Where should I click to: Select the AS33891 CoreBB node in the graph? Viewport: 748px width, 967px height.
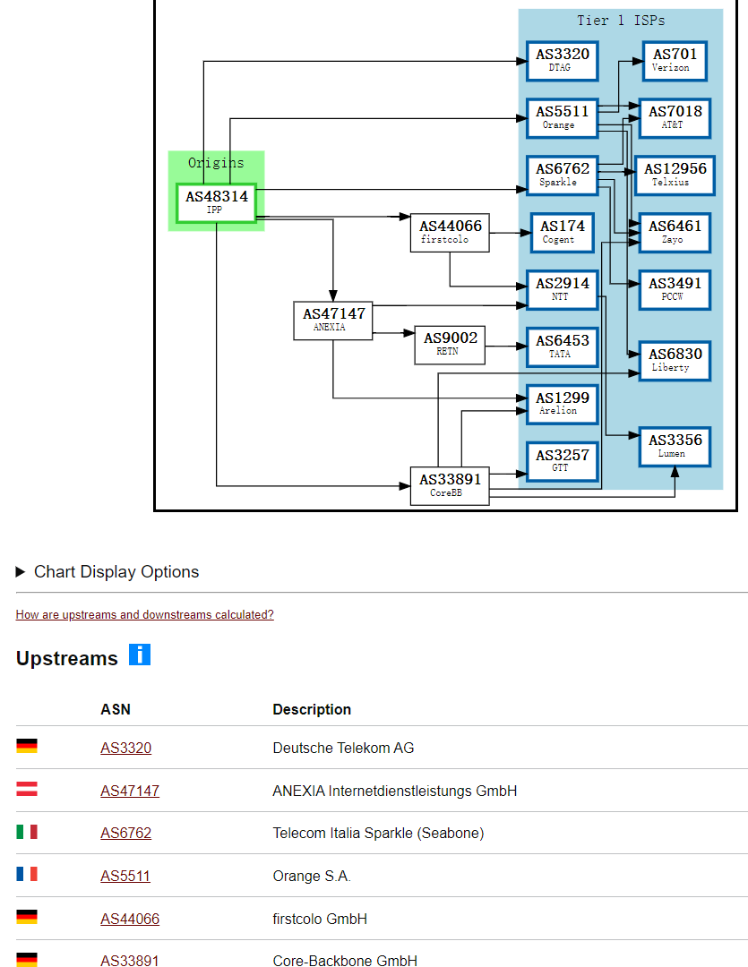[450, 486]
